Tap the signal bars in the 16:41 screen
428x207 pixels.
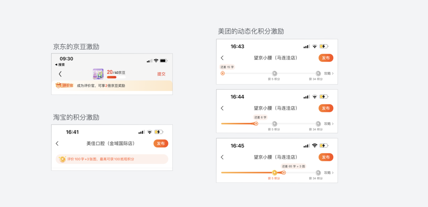tap(141, 132)
